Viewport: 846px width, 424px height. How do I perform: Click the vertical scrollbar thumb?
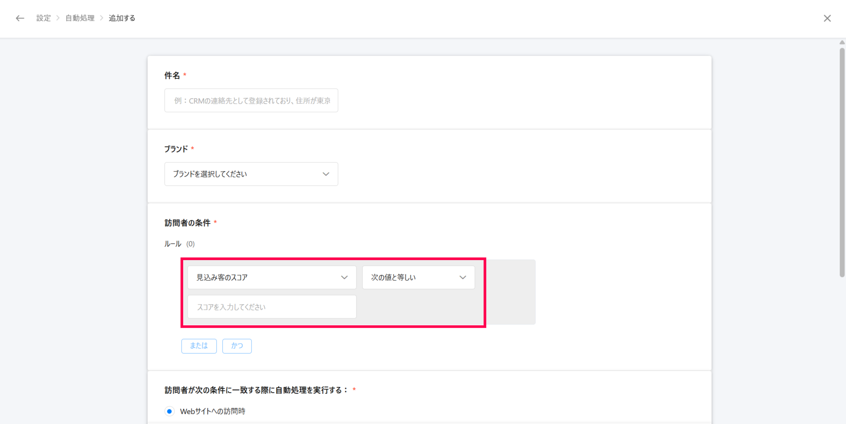(842, 162)
